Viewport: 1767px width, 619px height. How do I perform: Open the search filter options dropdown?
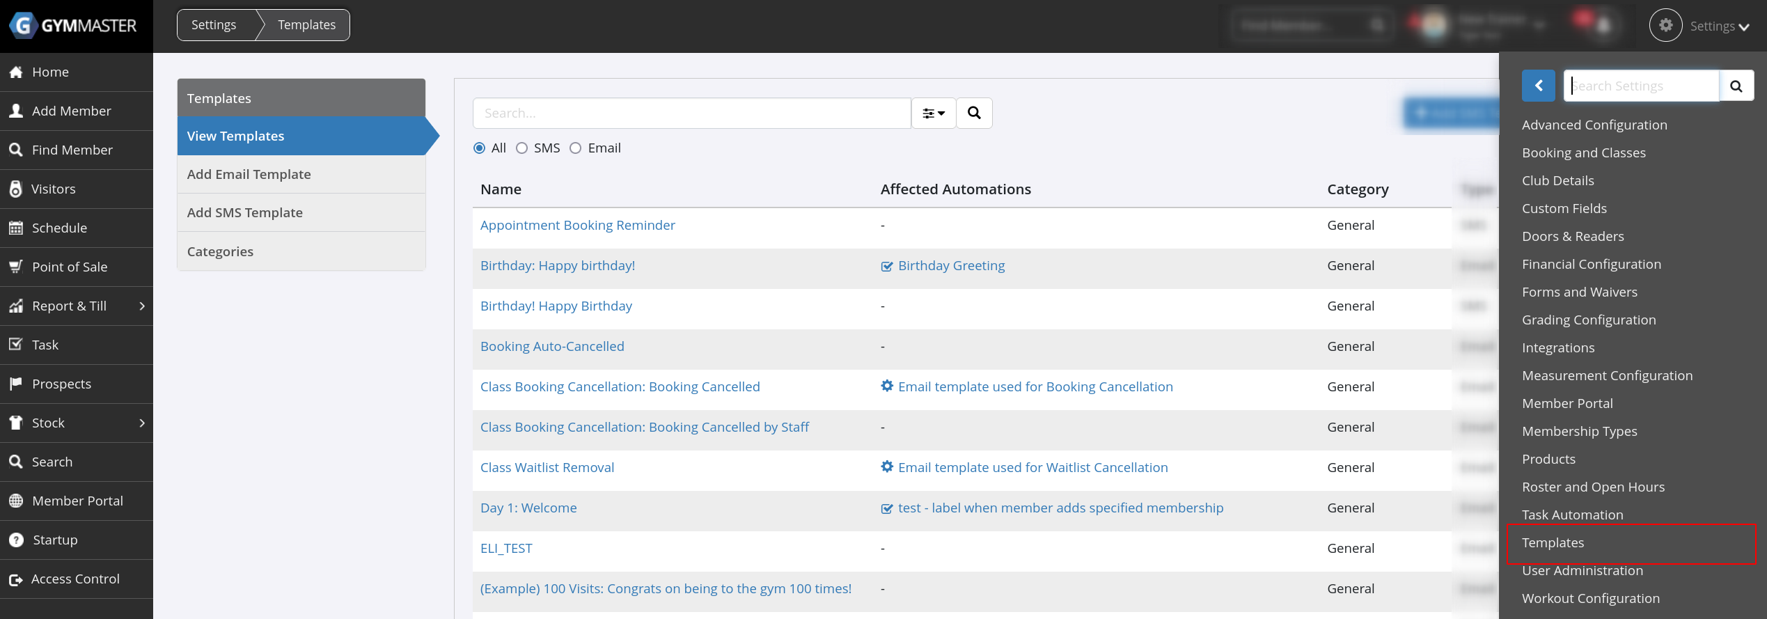pyautogui.click(x=933, y=113)
